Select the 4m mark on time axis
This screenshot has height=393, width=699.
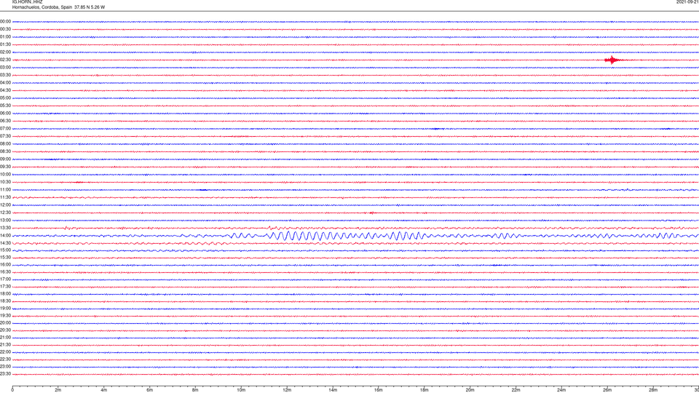tap(104, 390)
